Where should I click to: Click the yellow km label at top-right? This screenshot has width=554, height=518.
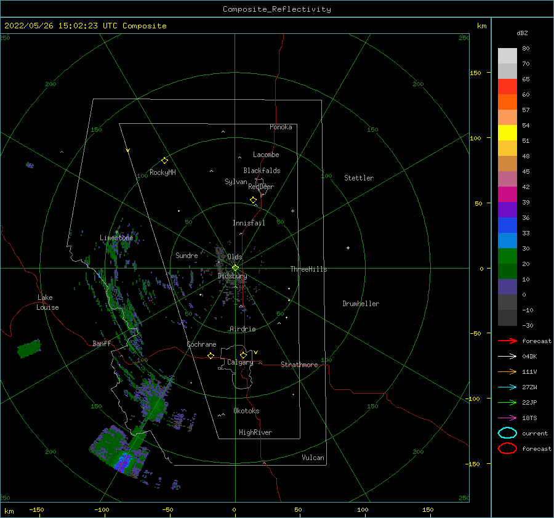481,26
